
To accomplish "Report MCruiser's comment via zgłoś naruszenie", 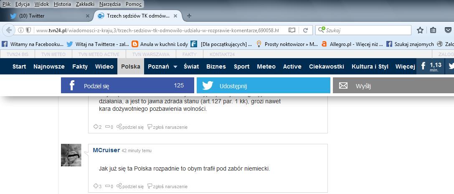I will (167, 186).
